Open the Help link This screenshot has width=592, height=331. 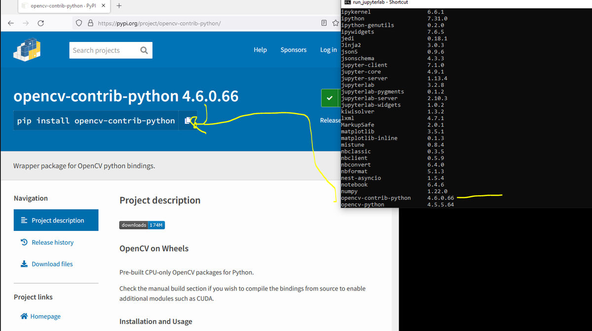click(260, 50)
